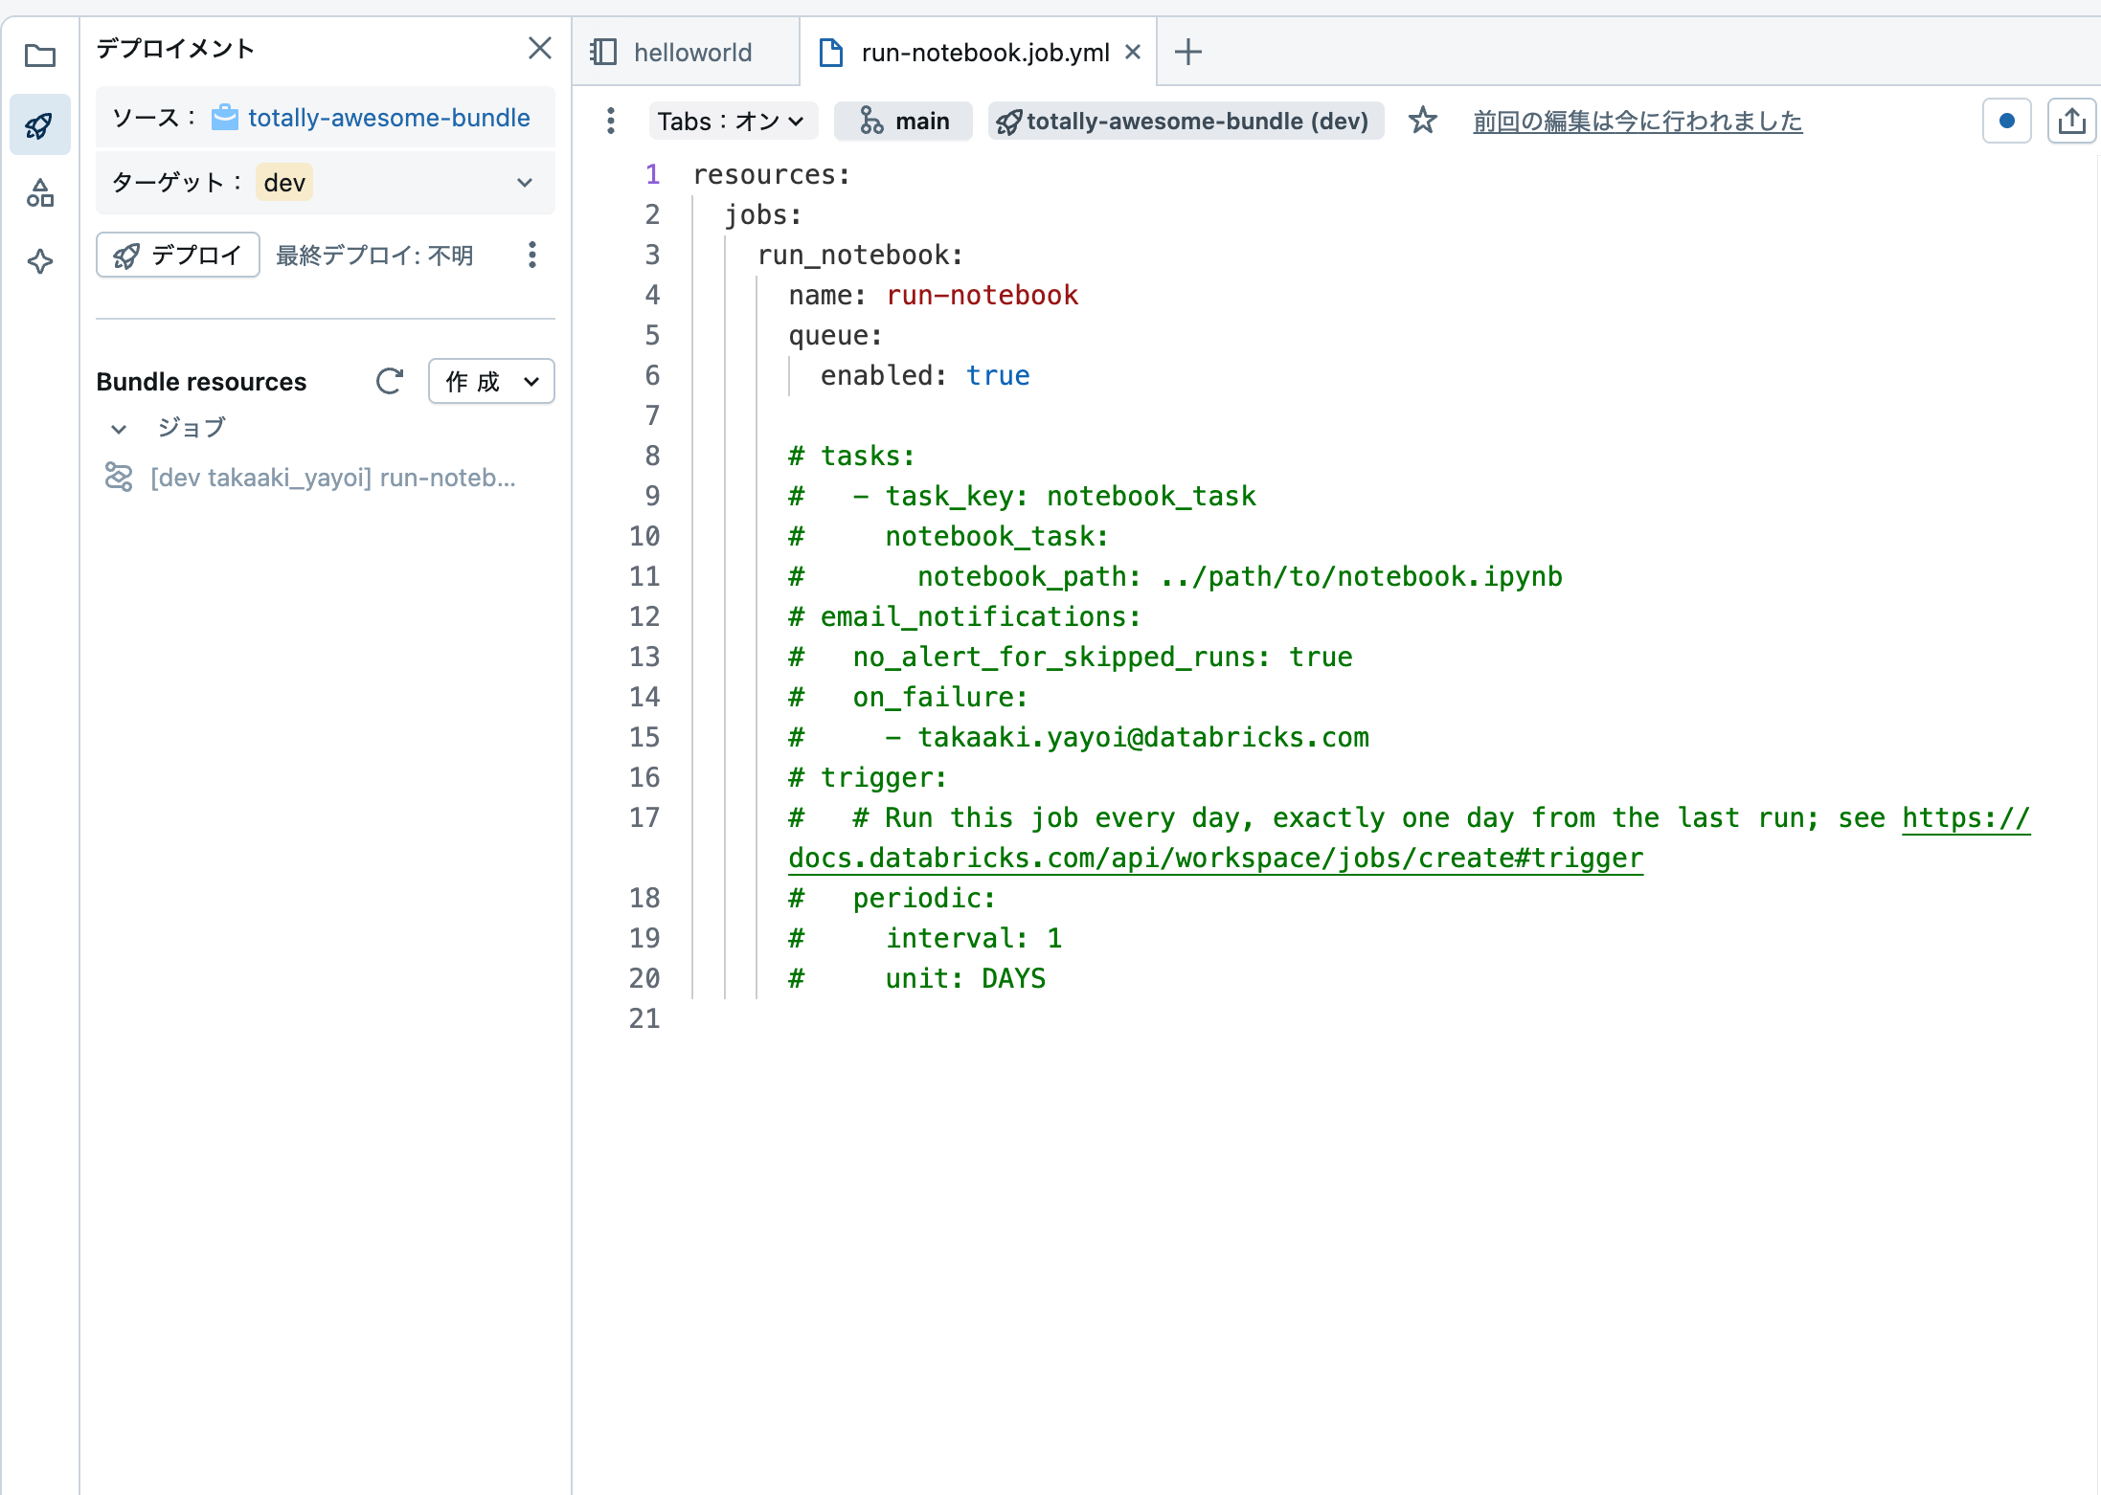
Task: Select the rocket deployment icon in the sidebar
Action: (x=40, y=123)
